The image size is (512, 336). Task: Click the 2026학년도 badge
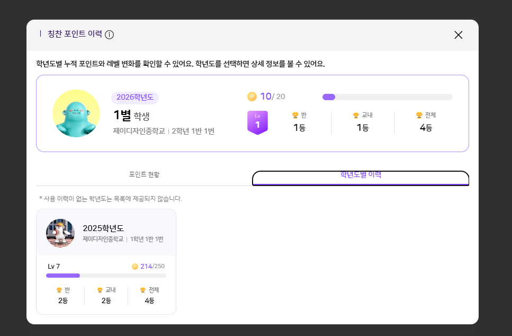134,98
